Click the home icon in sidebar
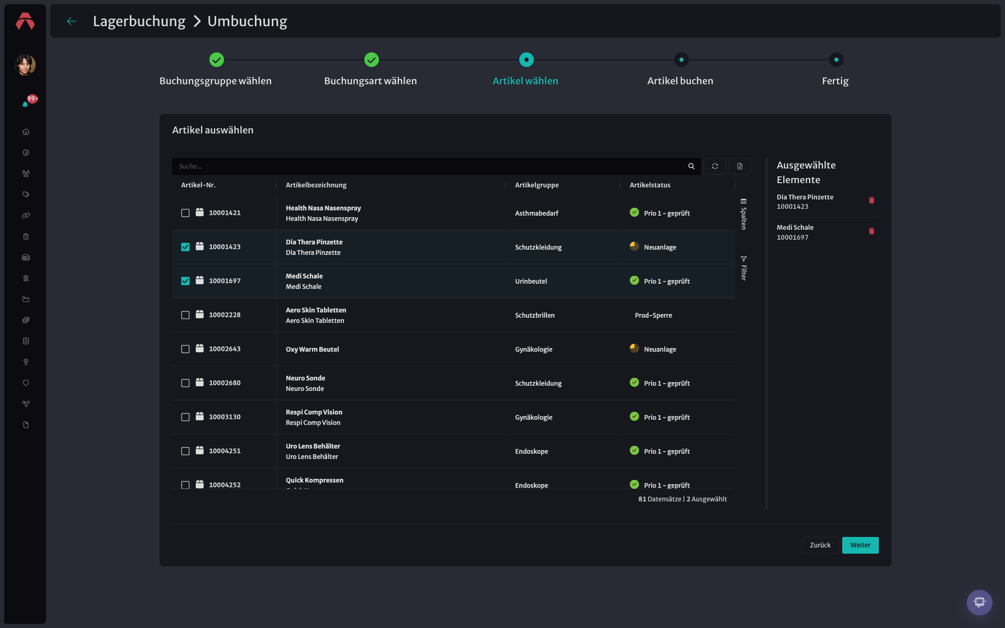Viewport: 1005px width, 628px height. coord(26,132)
